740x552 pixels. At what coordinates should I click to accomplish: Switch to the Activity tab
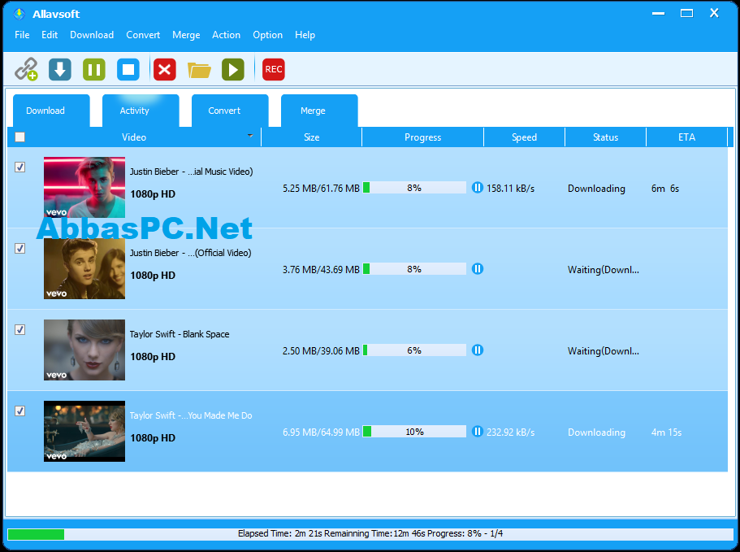point(141,111)
